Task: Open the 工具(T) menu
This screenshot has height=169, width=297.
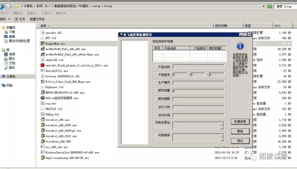Action: (x=46, y=13)
